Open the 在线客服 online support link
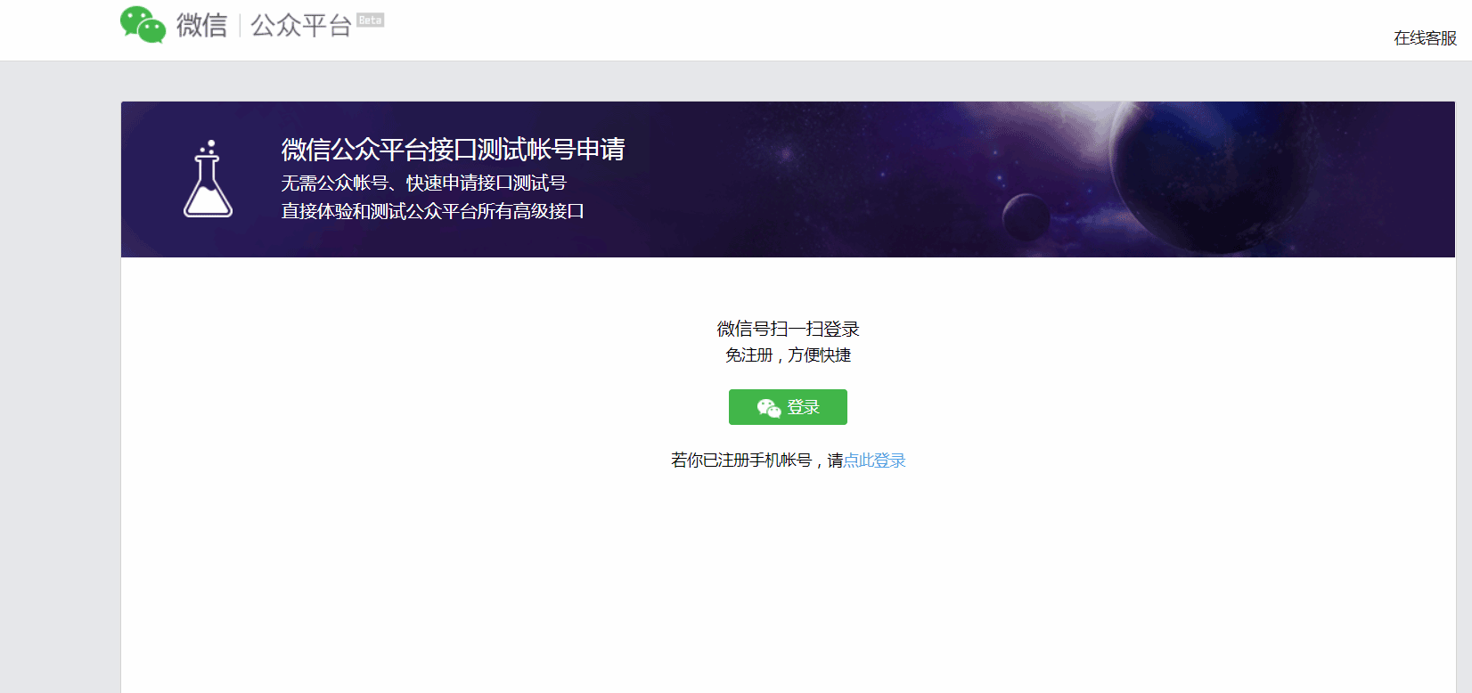This screenshot has width=1472, height=693. [x=1425, y=38]
